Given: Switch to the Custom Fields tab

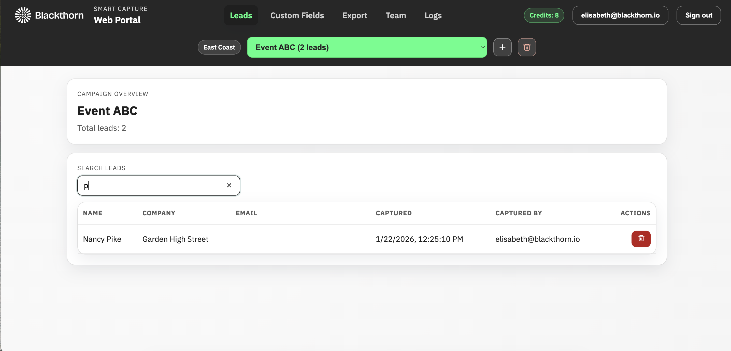Looking at the screenshot, I should point(297,15).
